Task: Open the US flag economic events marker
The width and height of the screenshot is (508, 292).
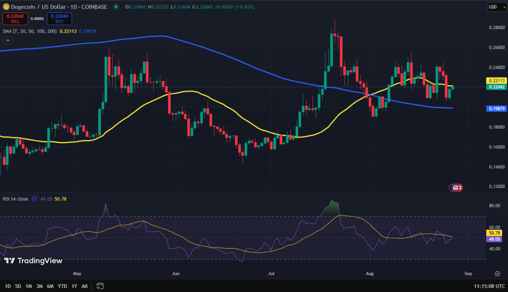Action: 456,188
